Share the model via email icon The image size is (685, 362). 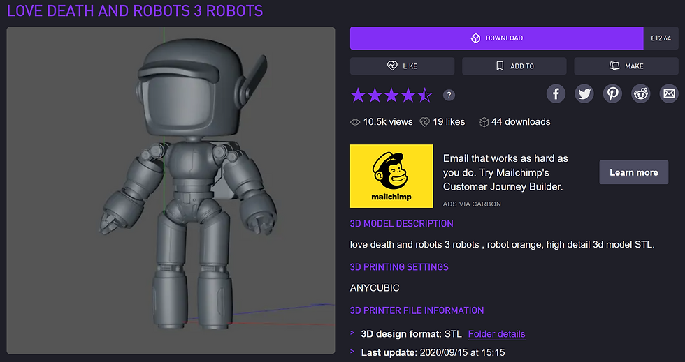(x=669, y=93)
